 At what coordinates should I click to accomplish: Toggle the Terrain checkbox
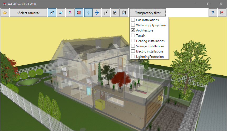133,35
